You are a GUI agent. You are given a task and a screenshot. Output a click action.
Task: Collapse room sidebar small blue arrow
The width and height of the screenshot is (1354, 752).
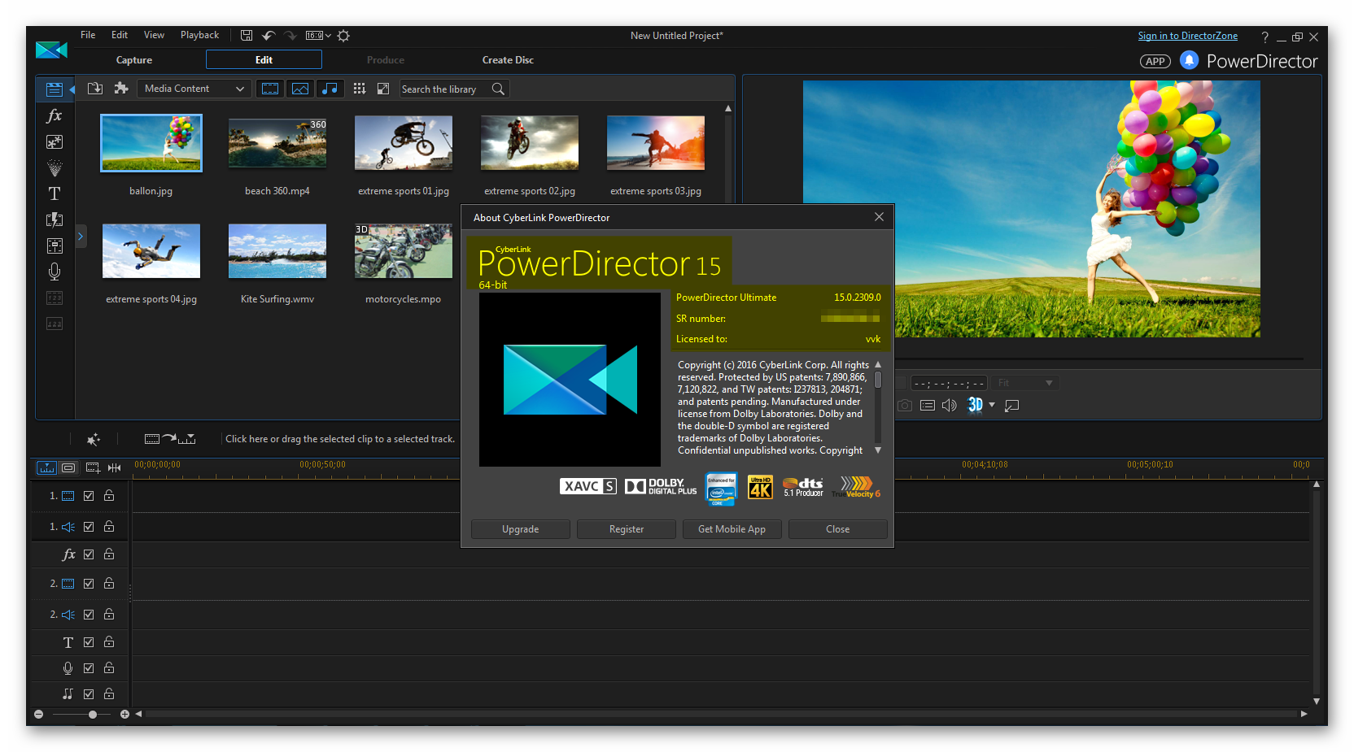click(72, 89)
